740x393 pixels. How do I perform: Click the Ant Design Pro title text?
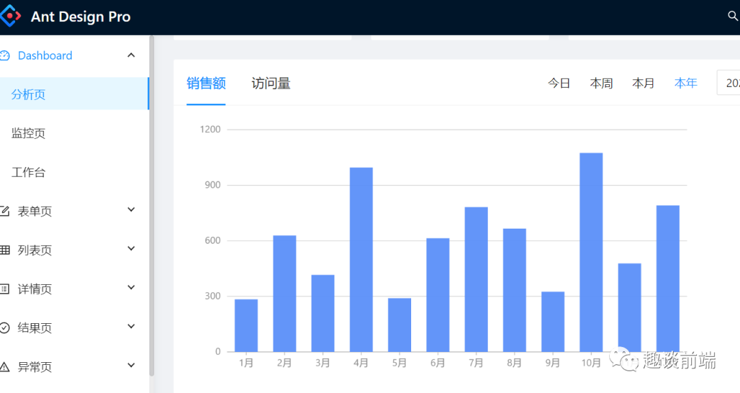click(81, 16)
